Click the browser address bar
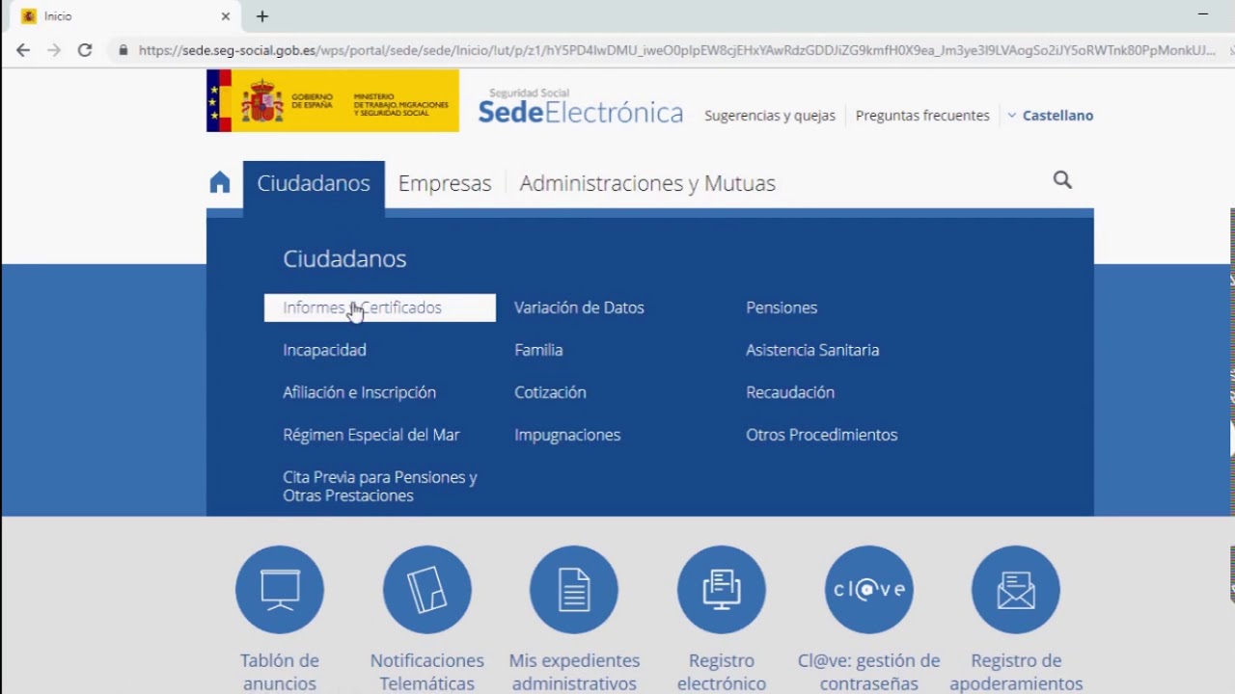Screen dimensions: 1235x694 pyautogui.click(x=579, y=50)
